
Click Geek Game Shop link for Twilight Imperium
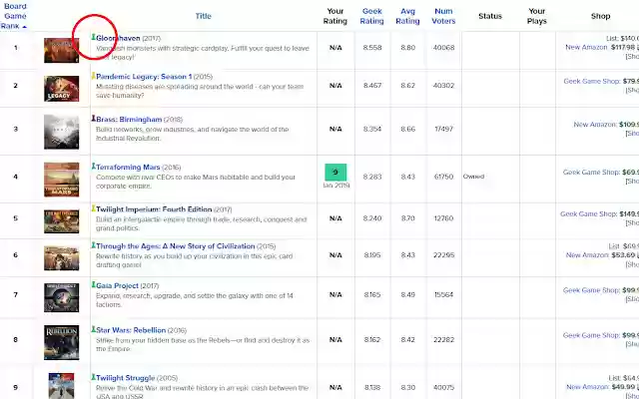click(588, 213)
